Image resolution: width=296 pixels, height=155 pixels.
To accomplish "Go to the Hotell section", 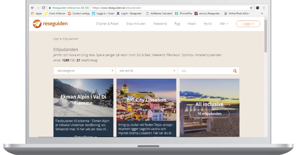I will tap(192, 24).
